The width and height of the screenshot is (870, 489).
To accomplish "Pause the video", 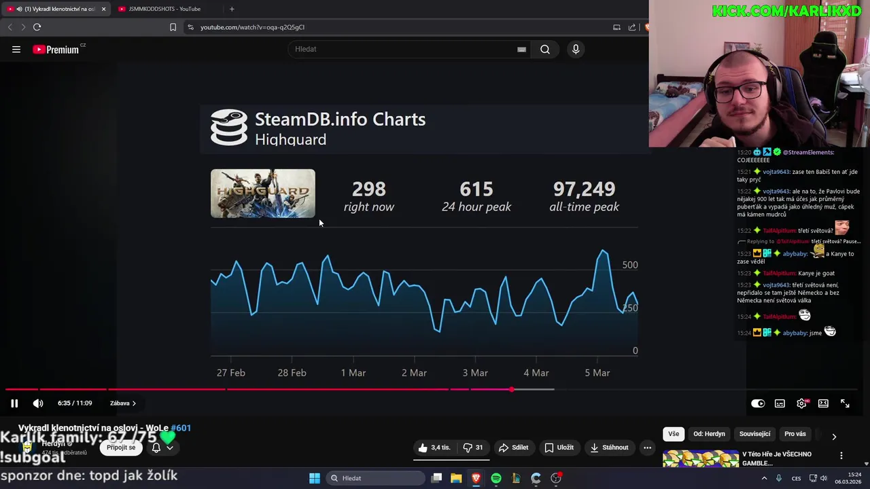I will click(14, 403).
